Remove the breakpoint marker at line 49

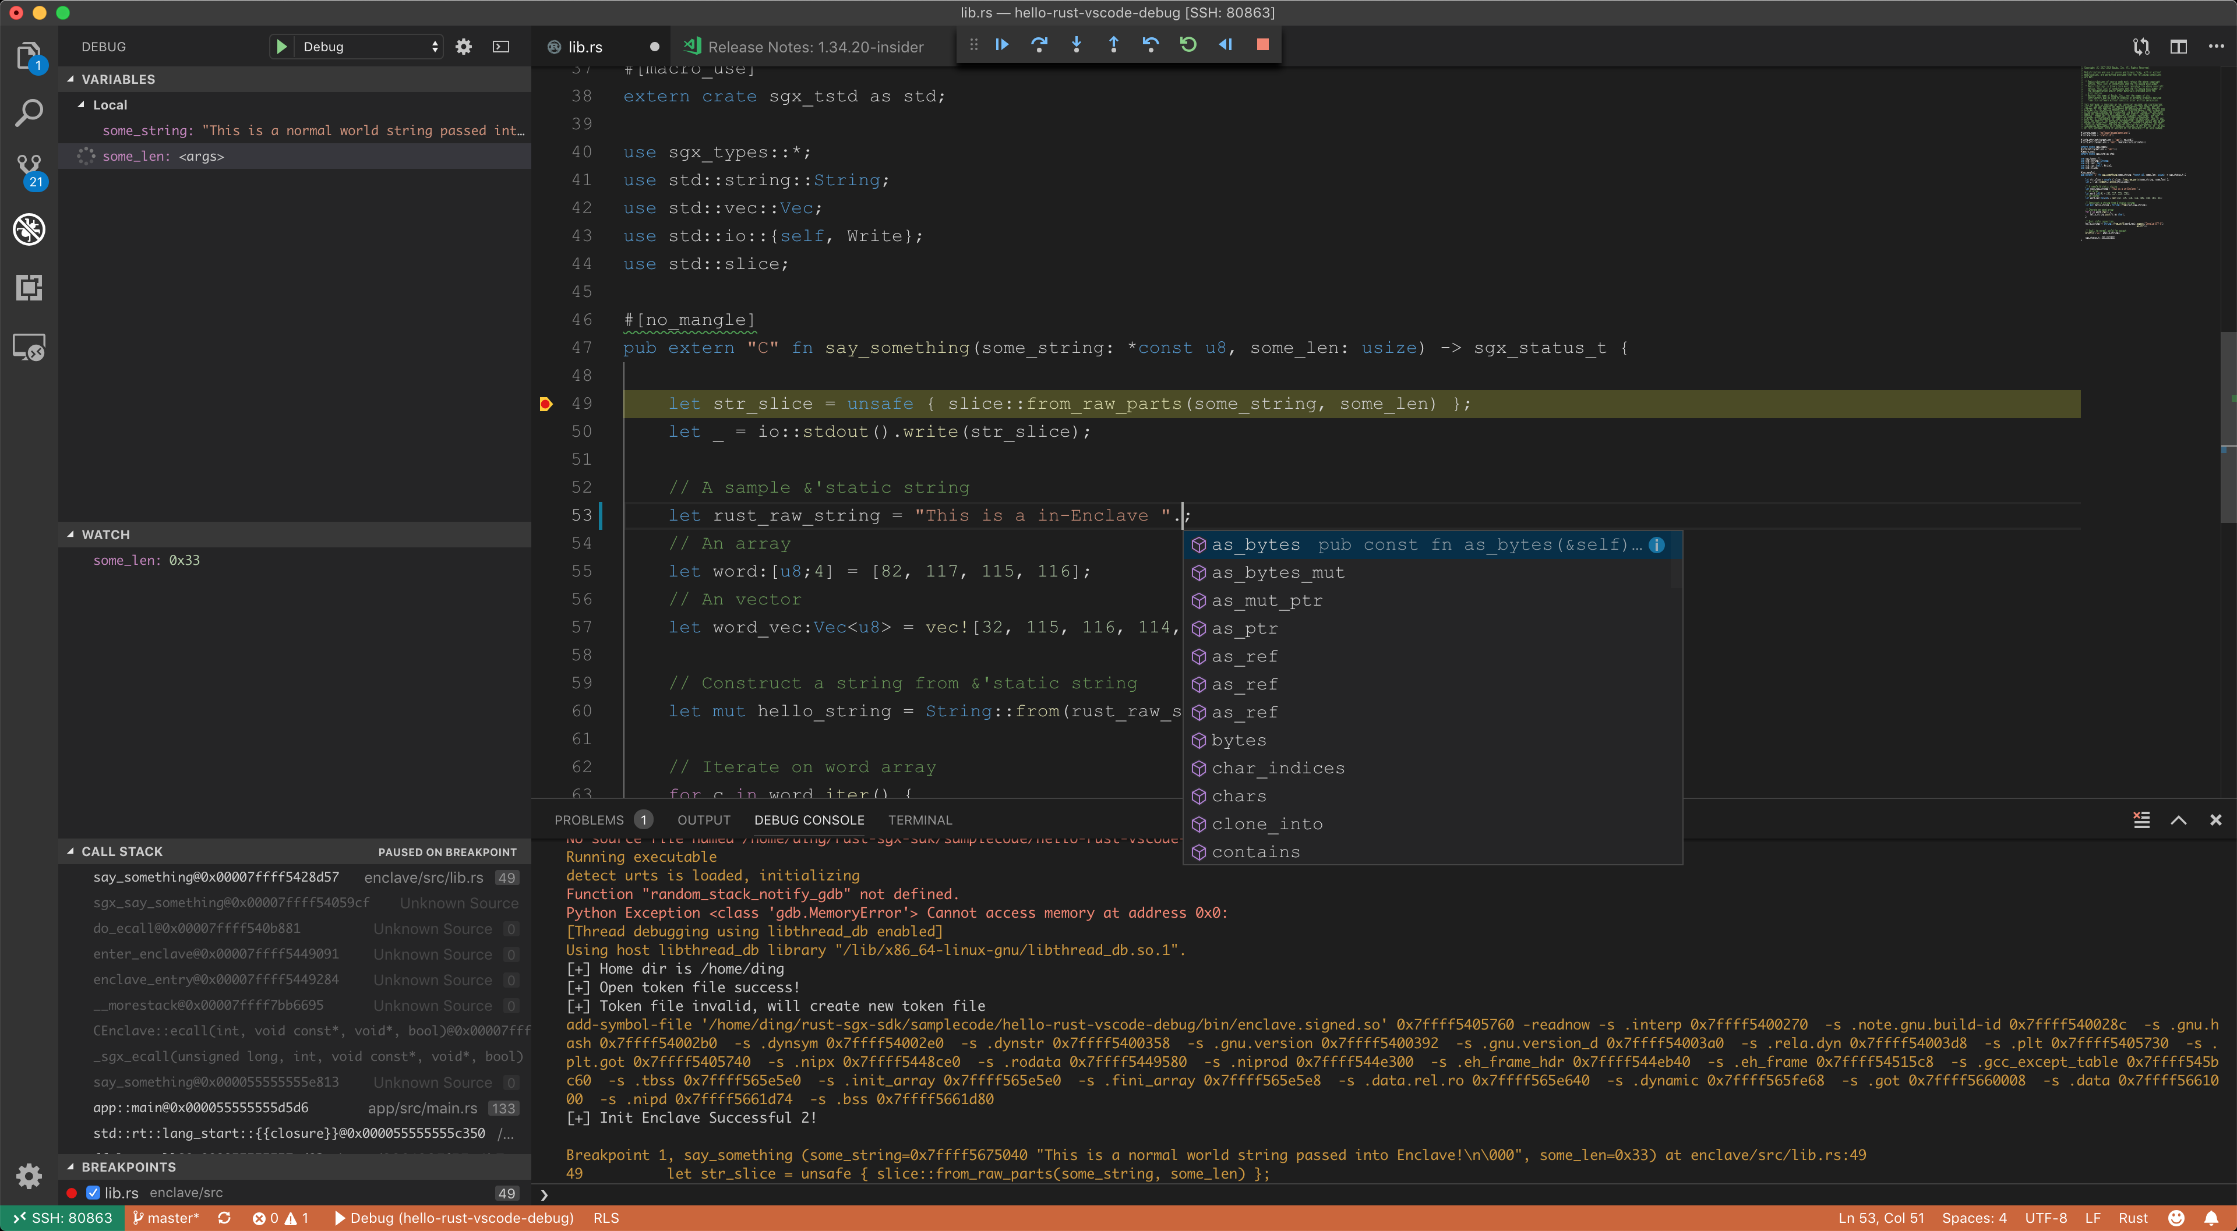tap(545, 404)
